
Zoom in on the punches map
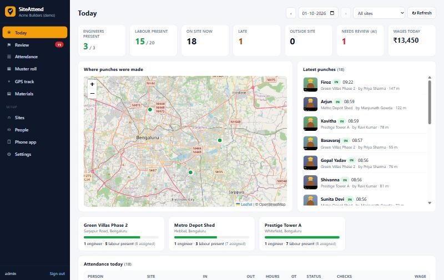pos(92,84)
